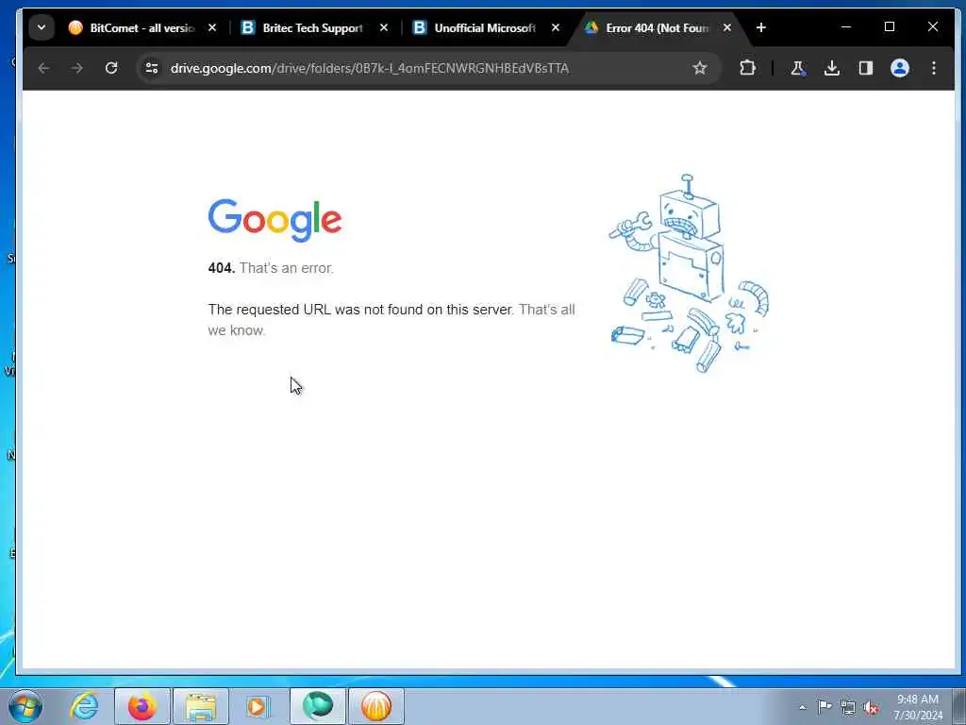Open Chrome Labs flask icon
The width and height of the screenshot is (966, 725).
(798, 68)
